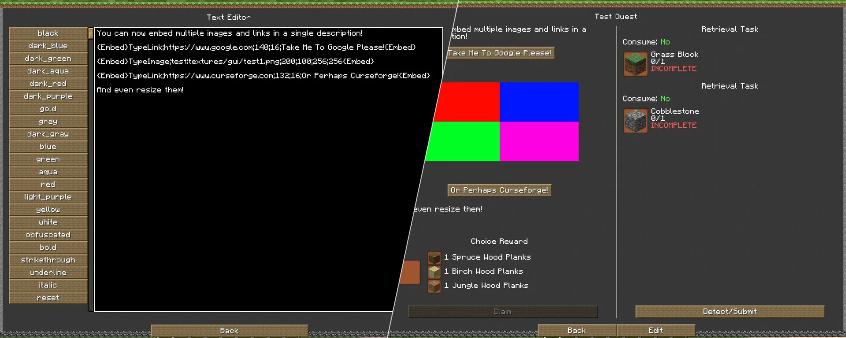The image size is (846, 338).
Task: Select the Spruce Wood Planks reward icon
Action: pyautogui.click(x=434, y=258)
